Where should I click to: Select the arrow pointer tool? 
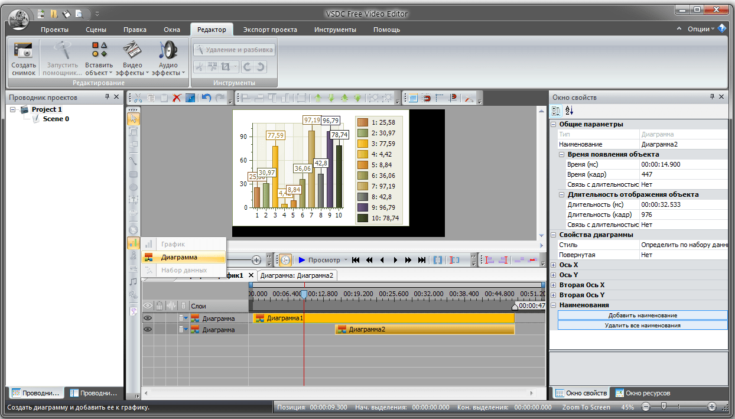pyautogui.click(x=133, y=118)
